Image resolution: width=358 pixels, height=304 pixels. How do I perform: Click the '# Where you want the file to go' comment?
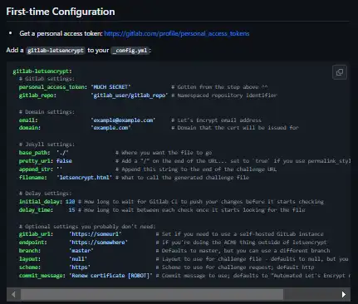[x=164, y=153]
